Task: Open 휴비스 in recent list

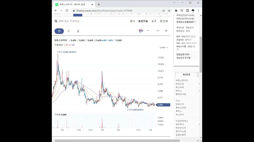Action: 179,111
